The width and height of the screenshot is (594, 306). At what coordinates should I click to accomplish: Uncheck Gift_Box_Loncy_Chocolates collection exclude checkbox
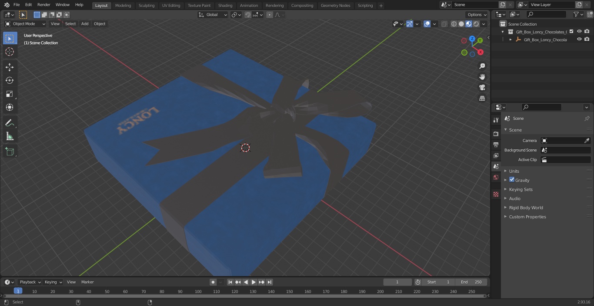[571, 31]
